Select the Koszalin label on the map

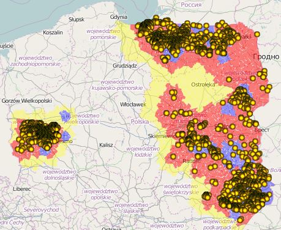(53, 32)
